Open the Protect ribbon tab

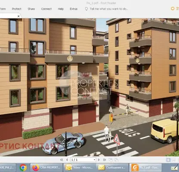(16, 9)
